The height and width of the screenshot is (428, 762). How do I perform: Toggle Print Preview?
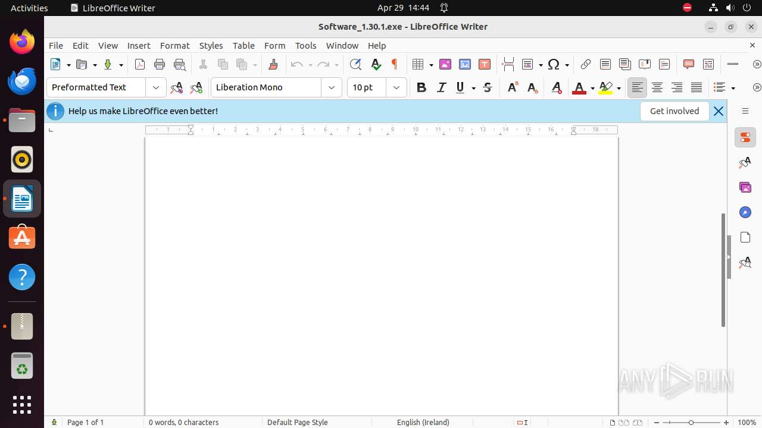coord(179,65)
